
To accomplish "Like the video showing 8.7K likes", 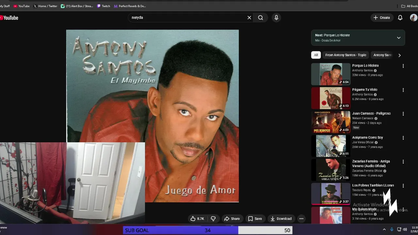I will click(x=197, y=219).
